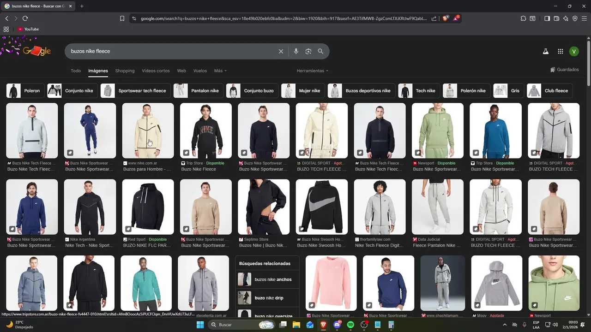The width and height of the screenshot is (591, 332).
Task: Open the Google apps grid
Action: pyautogui.click(x=560, y=52)
